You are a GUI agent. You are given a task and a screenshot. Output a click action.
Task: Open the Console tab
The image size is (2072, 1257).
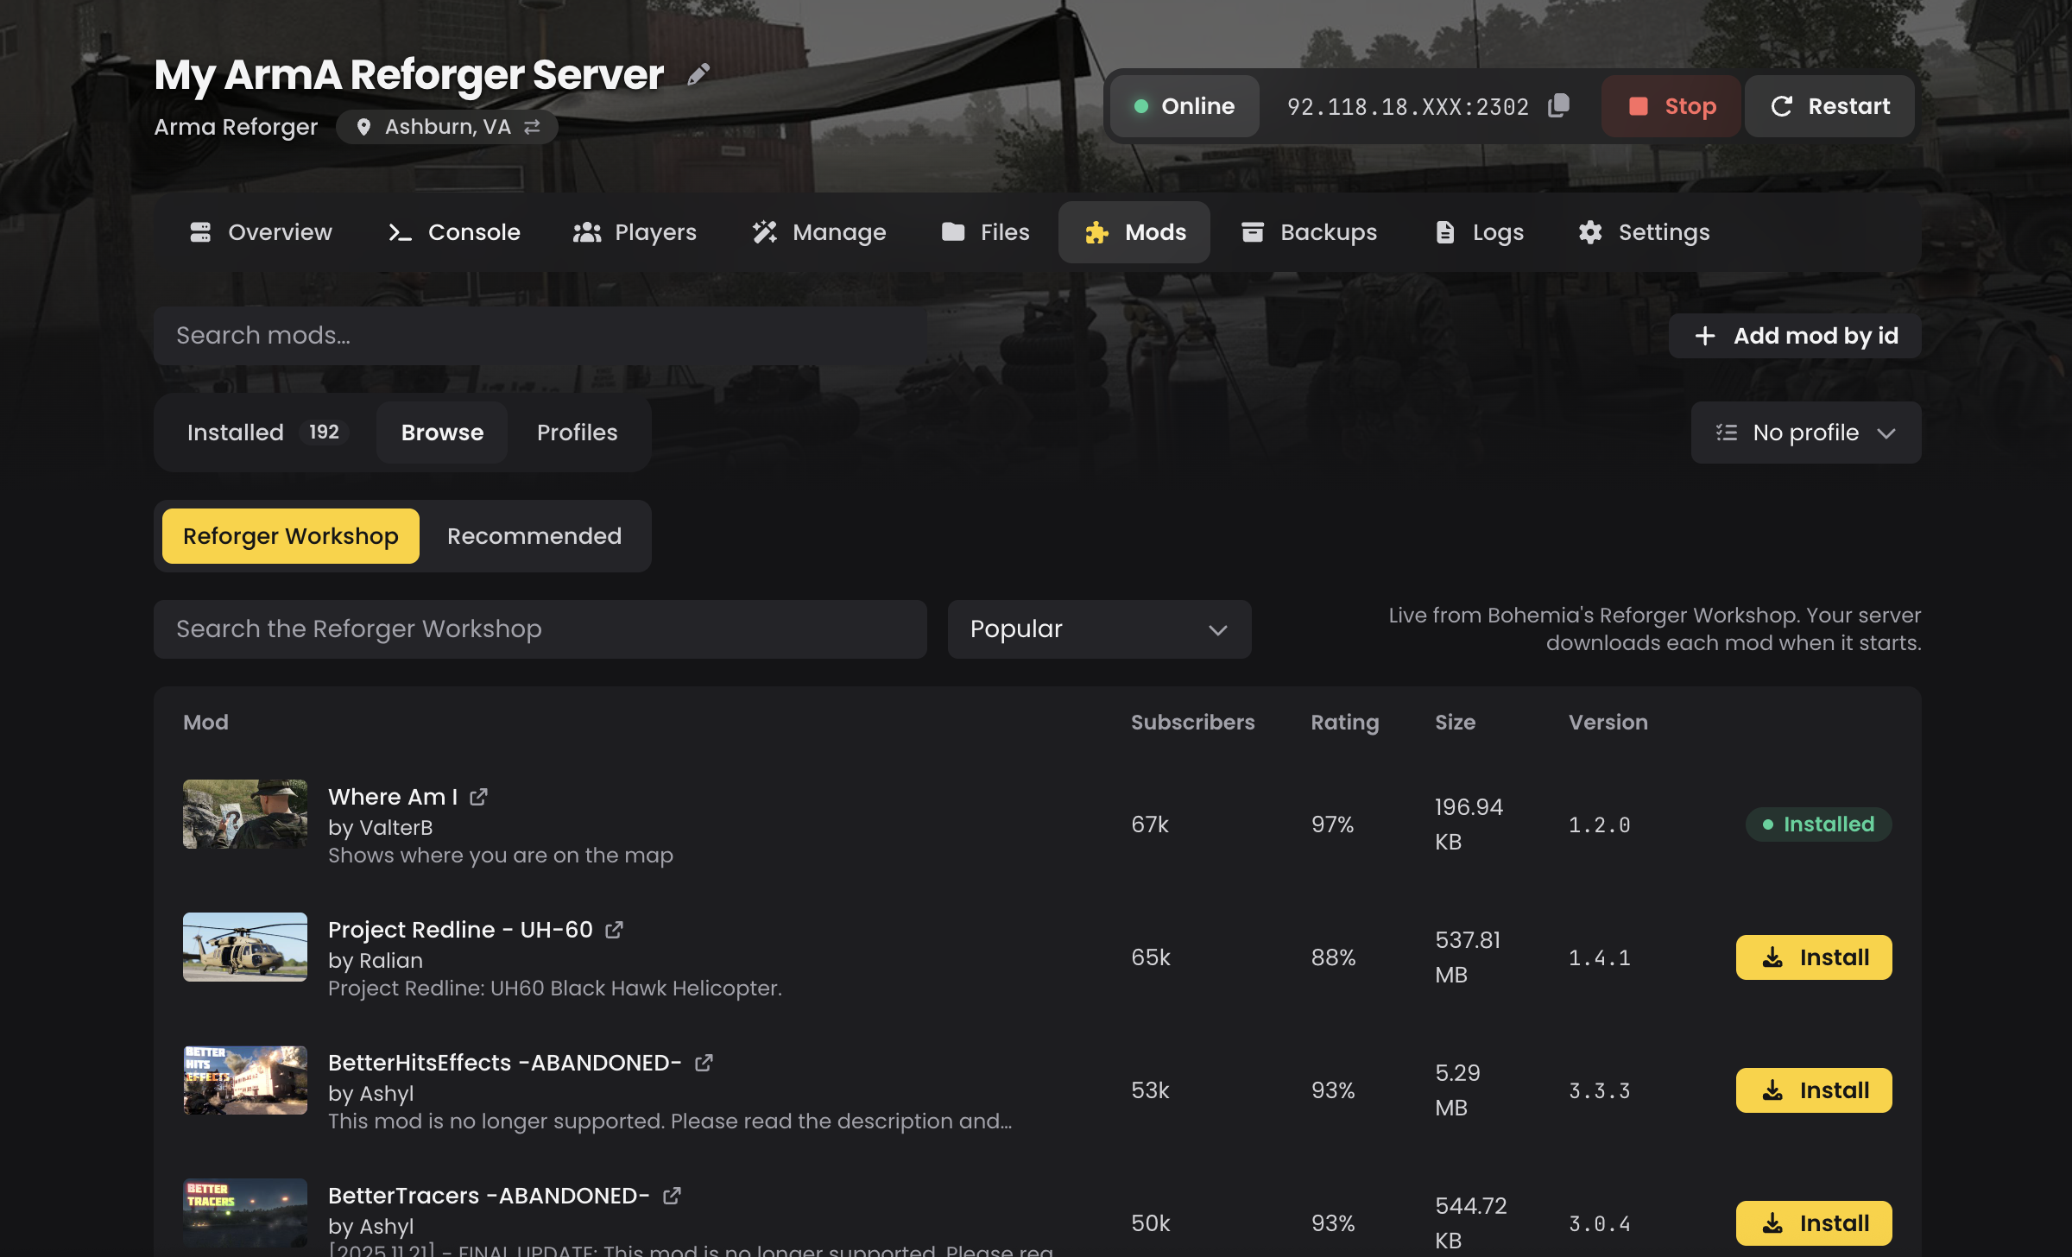[454, 232]
